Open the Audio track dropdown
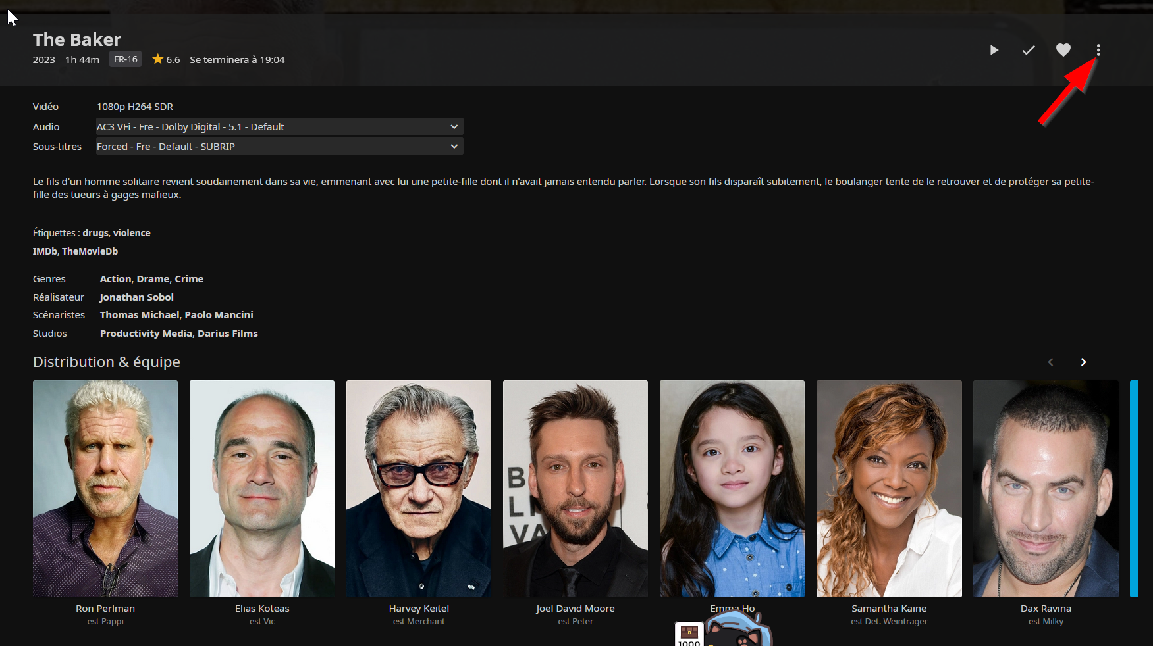The image size is (1153, 646). 279,127
